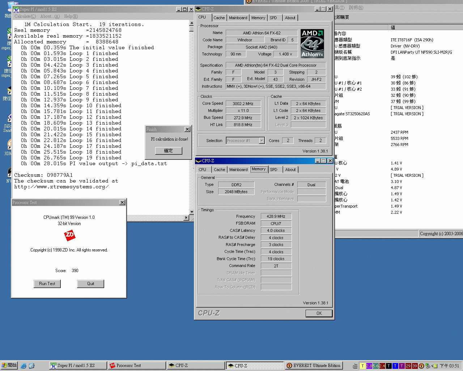Select Mainboard tab in upper CPU-Z window
The image size is (463, 371).
(x=238, y=18)
